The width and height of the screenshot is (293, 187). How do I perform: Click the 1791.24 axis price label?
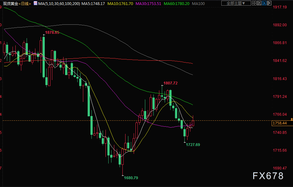280,97
